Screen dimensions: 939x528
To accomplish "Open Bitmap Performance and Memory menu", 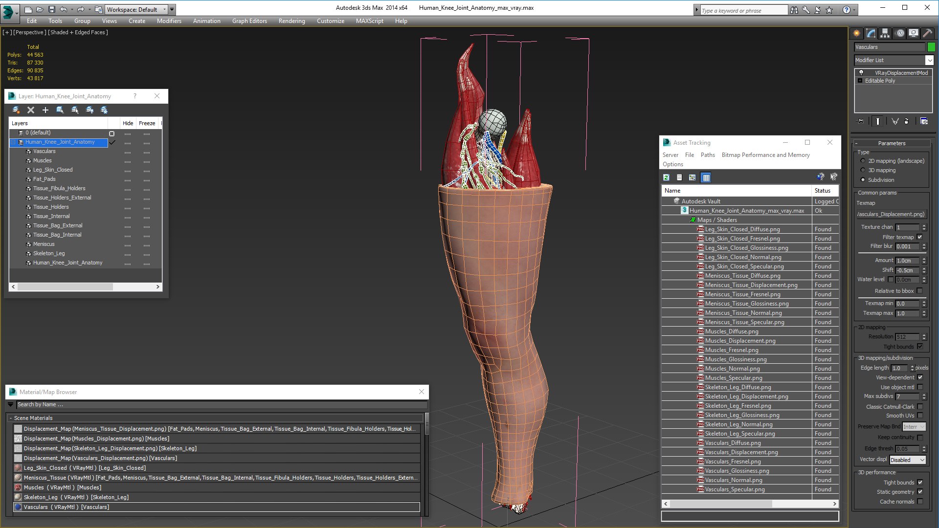I will pos(765,155).
